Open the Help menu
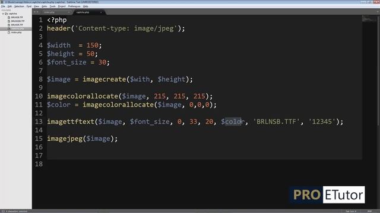The height and width of the screenshot is (213, 380). [x=85, y=7]
